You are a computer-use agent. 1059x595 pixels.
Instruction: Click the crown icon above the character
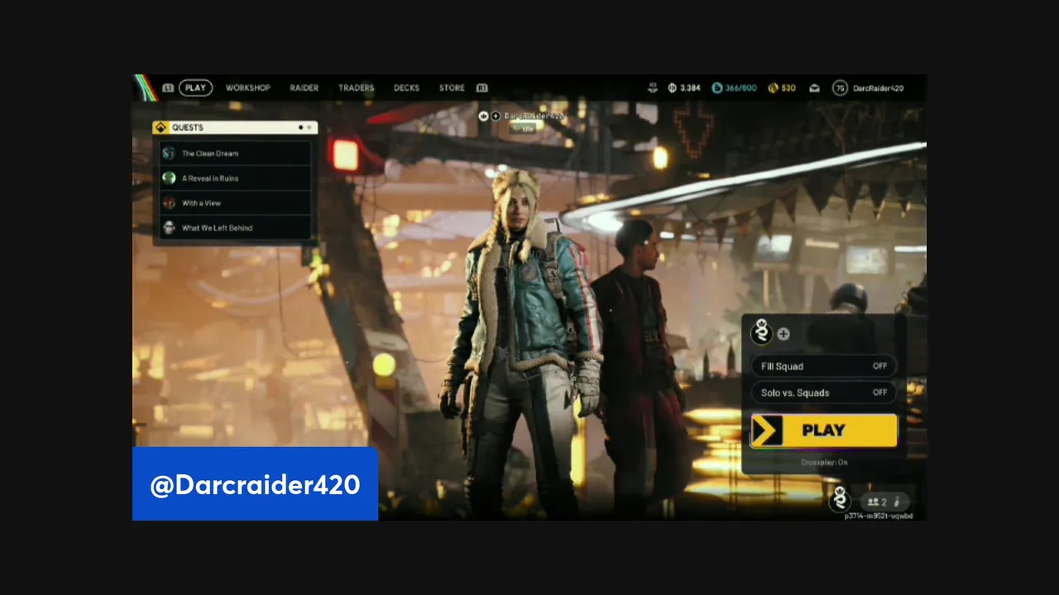click(x=484, y=116)
